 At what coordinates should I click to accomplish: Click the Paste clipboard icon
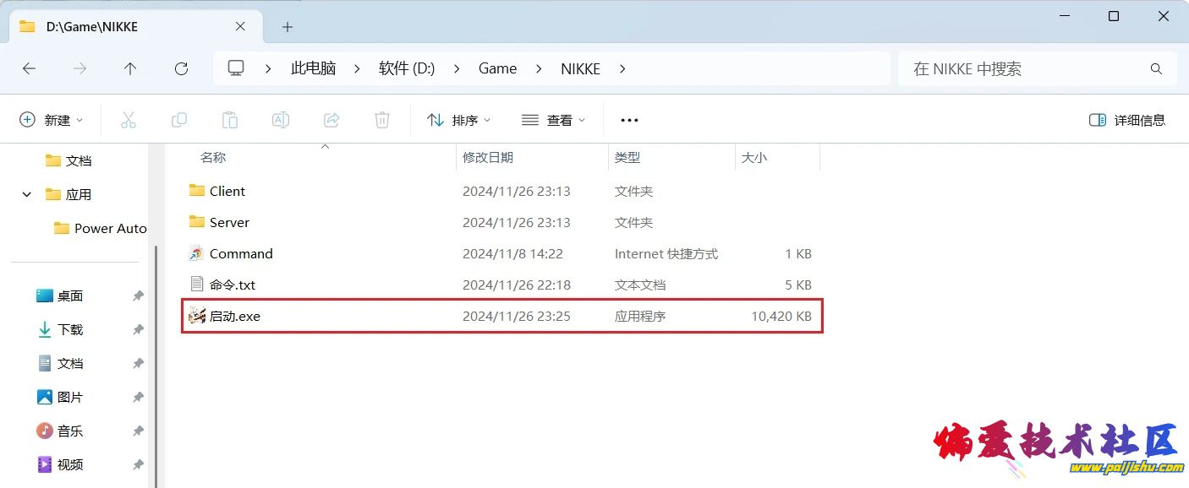230,120
